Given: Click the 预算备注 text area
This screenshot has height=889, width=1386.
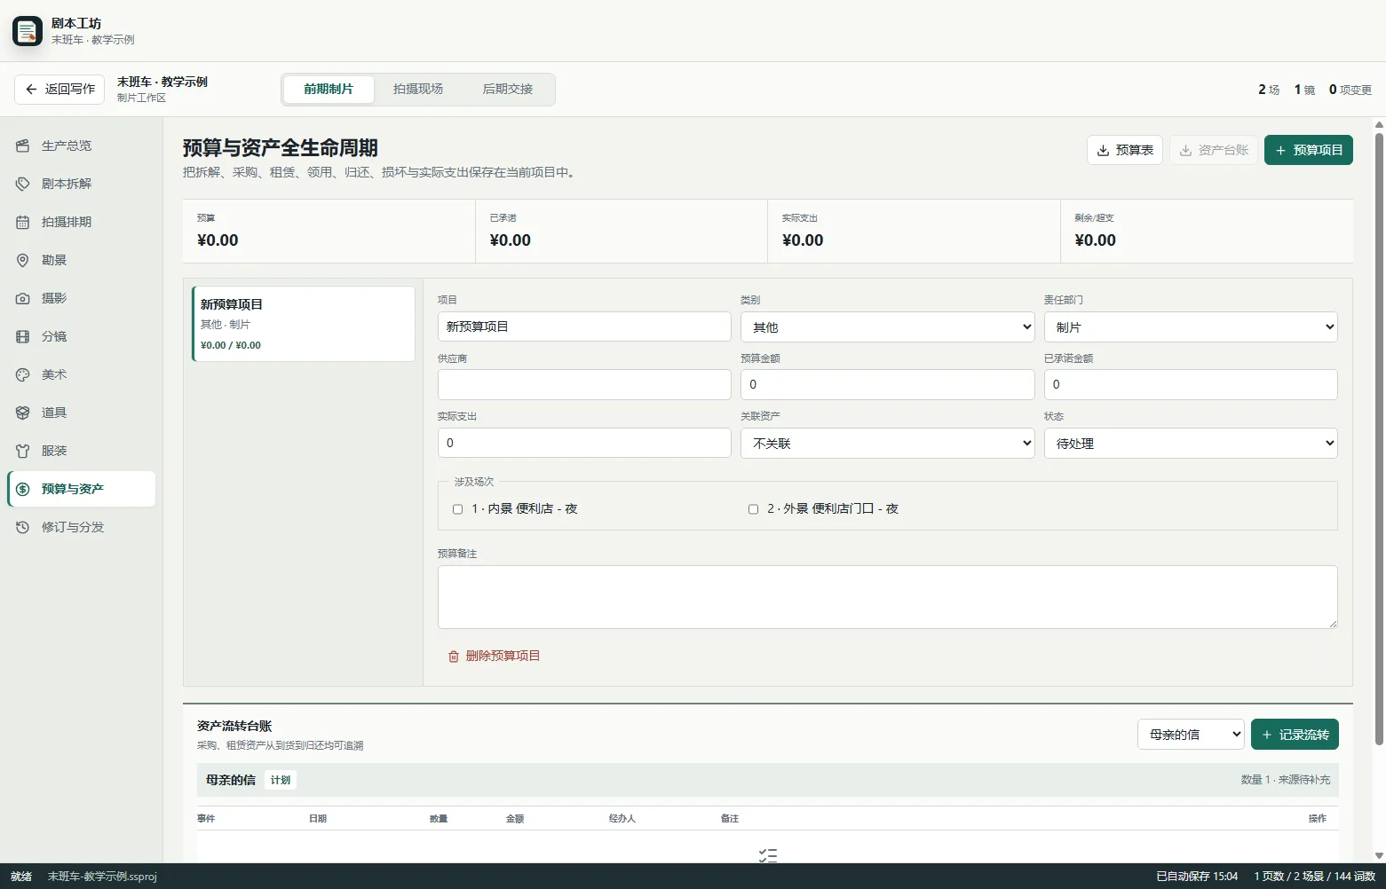Looking at the screenshot, I should [x=888, y=597].
